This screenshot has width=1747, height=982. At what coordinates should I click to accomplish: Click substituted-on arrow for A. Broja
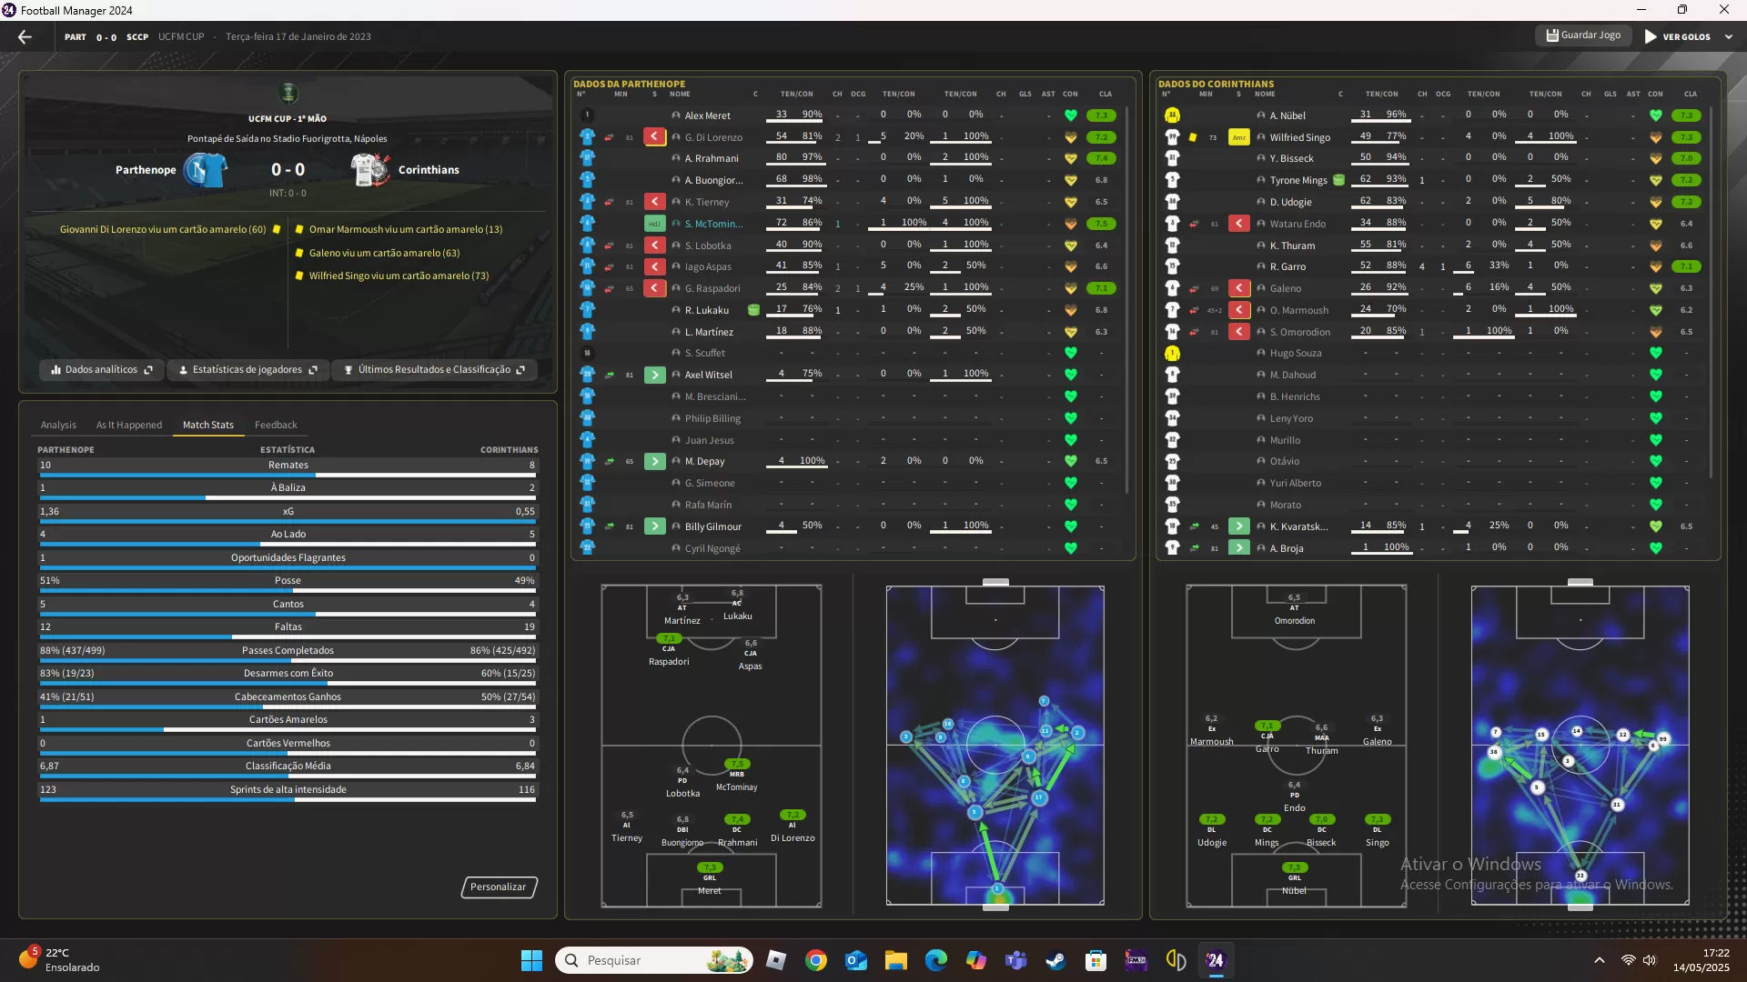[1239, 548]
